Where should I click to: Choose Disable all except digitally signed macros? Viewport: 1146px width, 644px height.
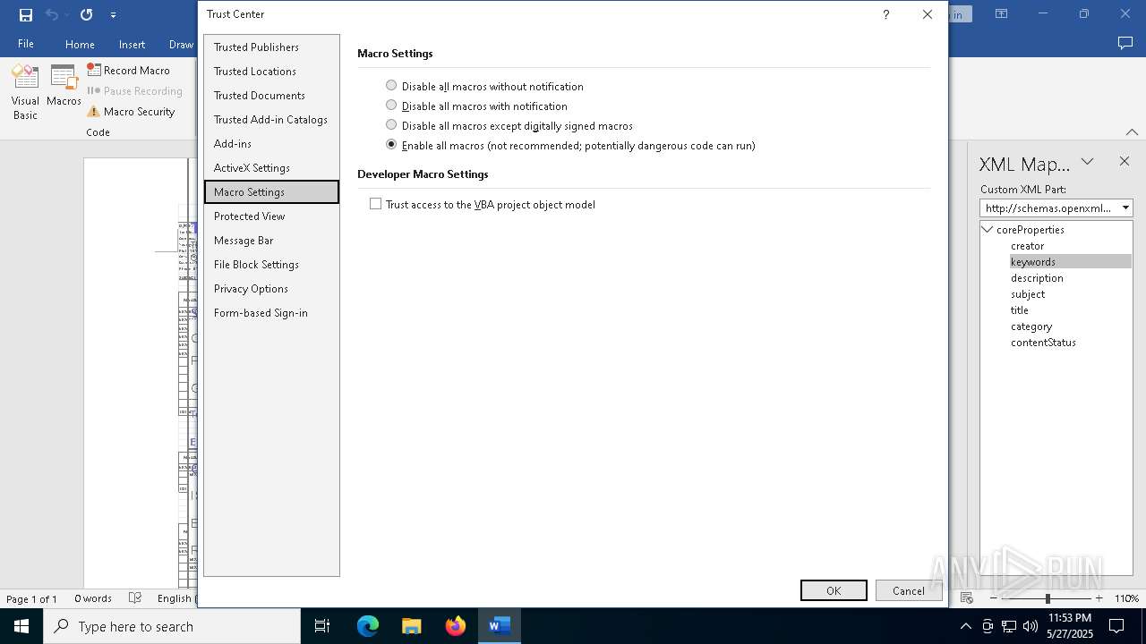pyautogui.click(x=391, y=125)
